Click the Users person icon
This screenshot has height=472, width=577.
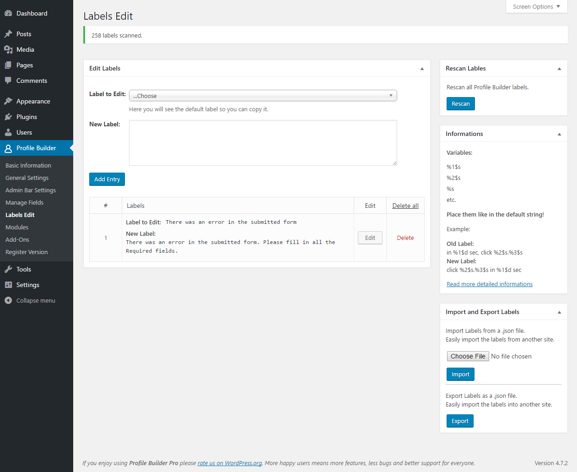[x=8, y=132]
